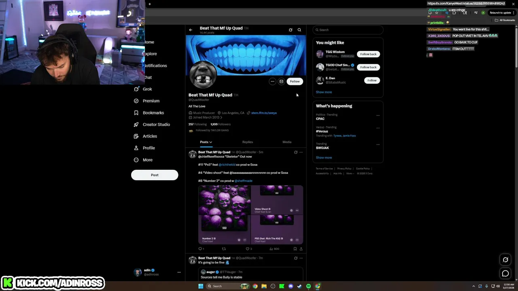Screen dimensions: 518x291
Task: Open the adin account switcher menu
Action: (x=158, y=272)
